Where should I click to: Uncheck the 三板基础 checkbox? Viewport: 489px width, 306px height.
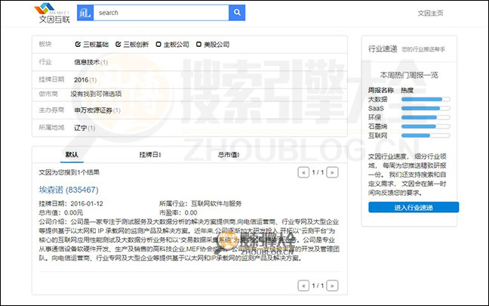click(78, 45)
